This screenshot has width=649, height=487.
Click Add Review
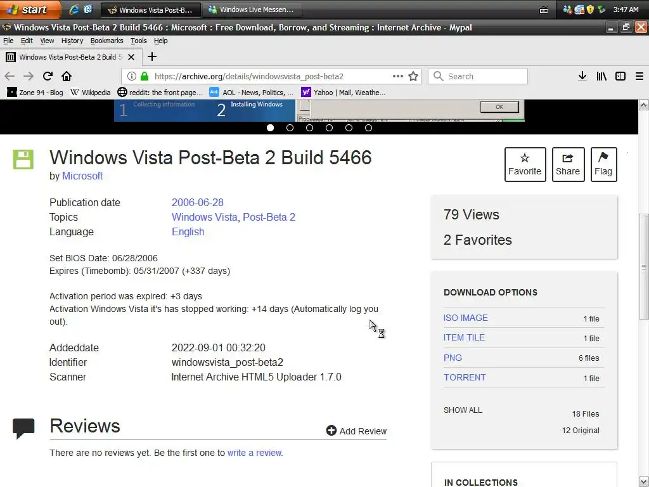[356, 431]
